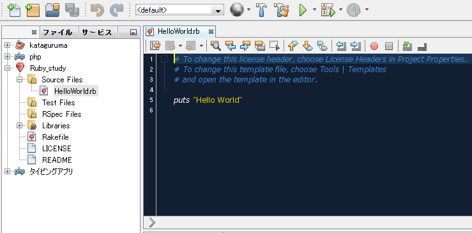
Task: Select the HelloWorld.rb editor tab
Action: click(178, 31)
